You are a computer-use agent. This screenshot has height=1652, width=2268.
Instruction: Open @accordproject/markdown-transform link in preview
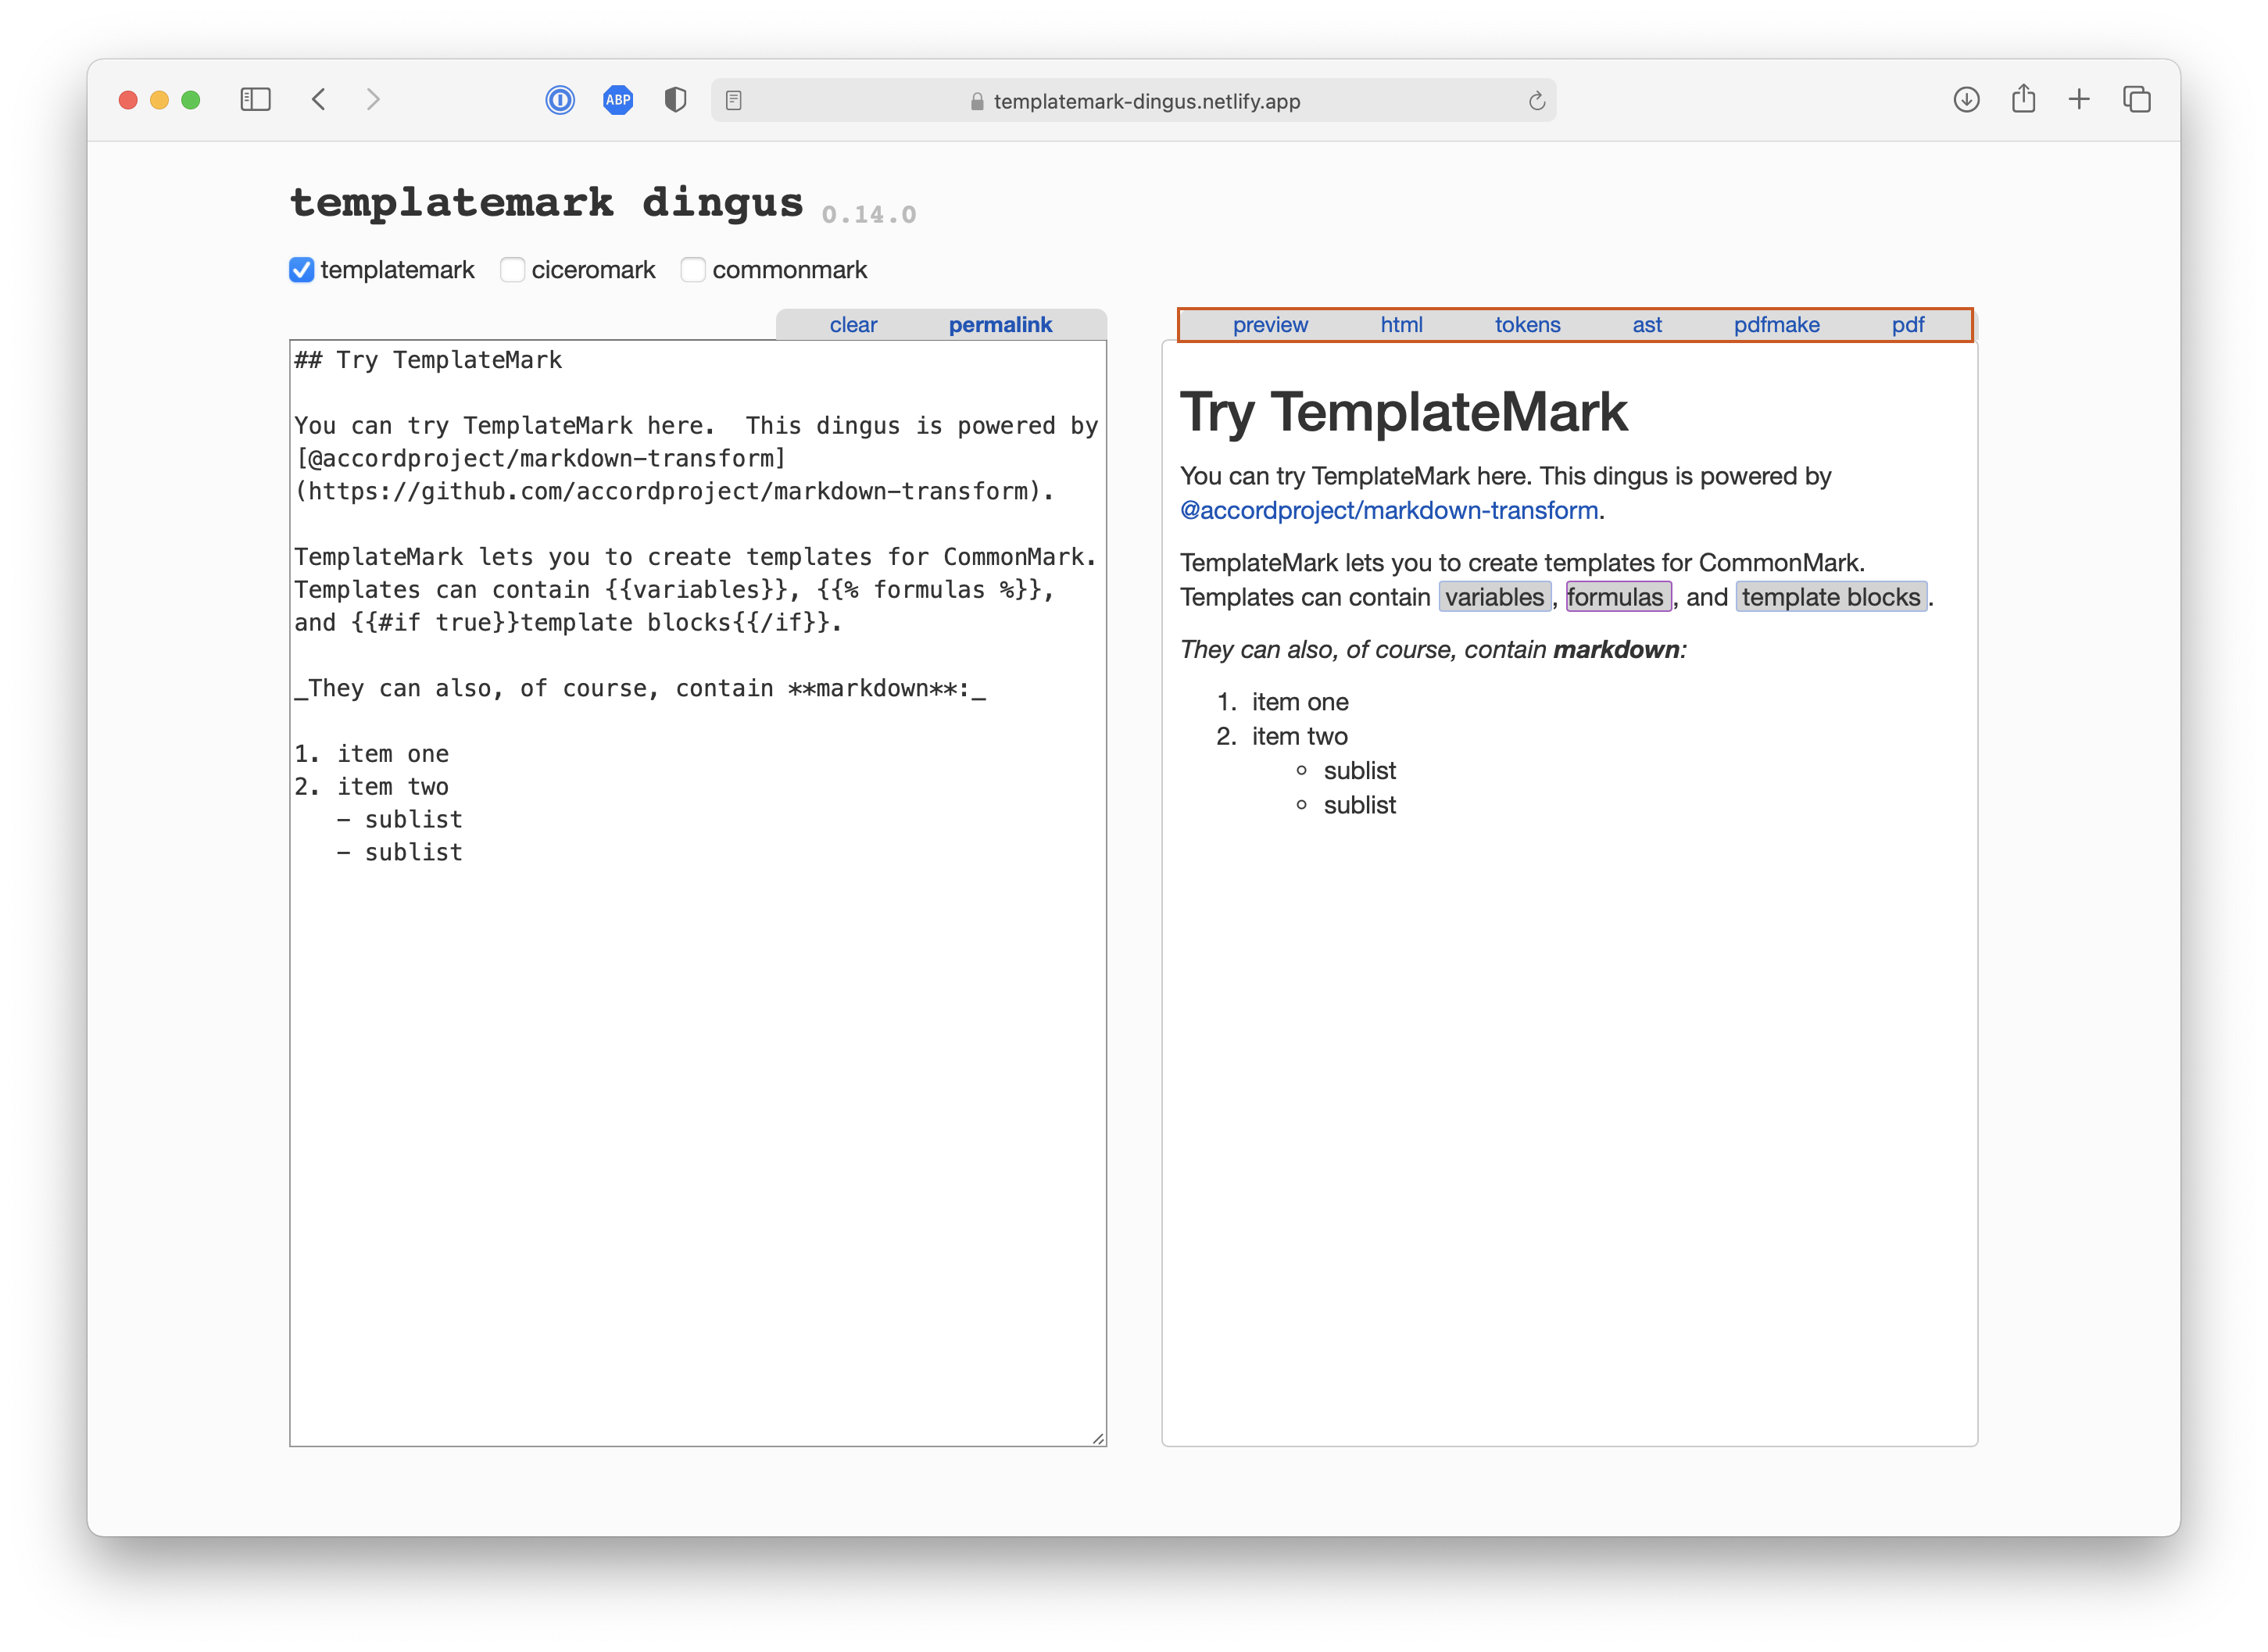coord(1389,510)
